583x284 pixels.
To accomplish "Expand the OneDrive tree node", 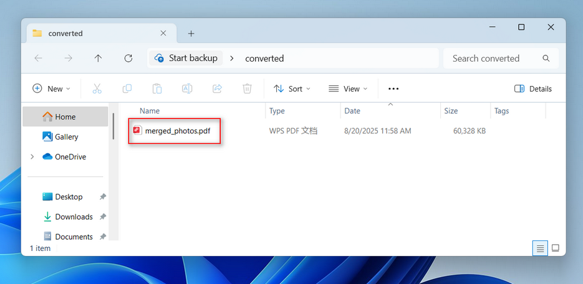I will pos(32,157).
